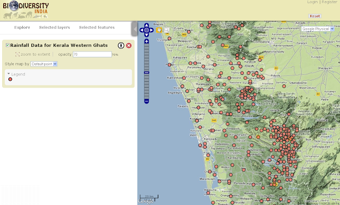Viewport: 340px width, 205px height.
Task: Click the red legend point swatch
Action: [10, 79]
